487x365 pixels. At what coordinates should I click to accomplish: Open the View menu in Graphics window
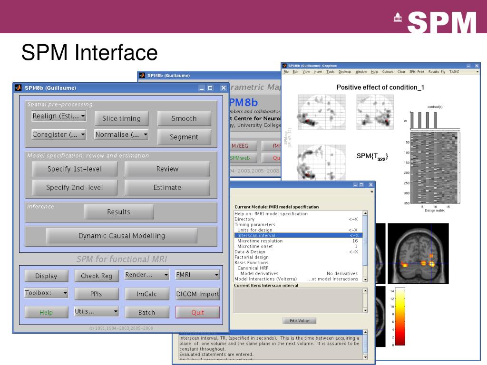tap(306, 72)
